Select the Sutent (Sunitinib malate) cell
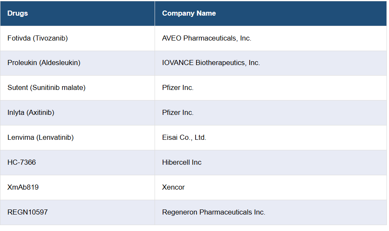This screenshot has height=231, width=389. (46, 88)
